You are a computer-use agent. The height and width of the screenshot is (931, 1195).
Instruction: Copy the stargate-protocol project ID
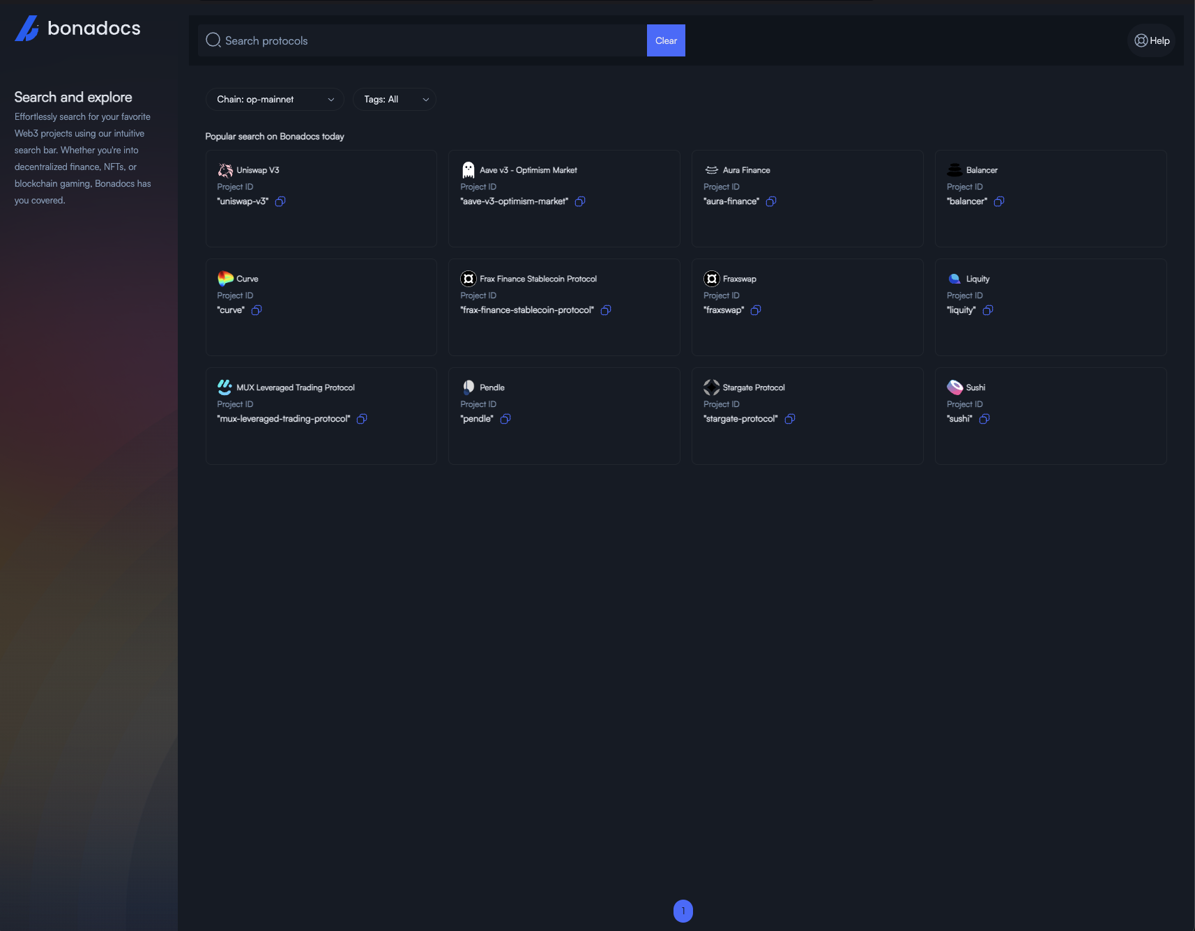tap(790, 419)
